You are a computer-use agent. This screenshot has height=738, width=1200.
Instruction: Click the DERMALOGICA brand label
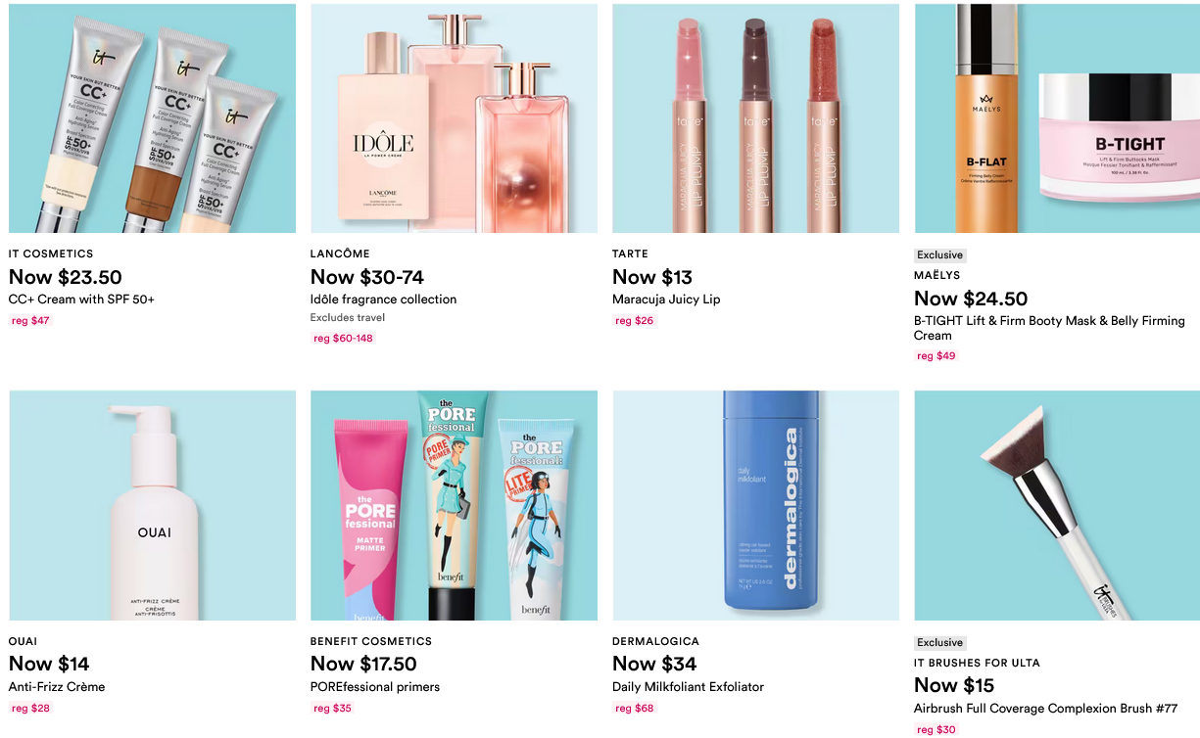tap(656, 641)
